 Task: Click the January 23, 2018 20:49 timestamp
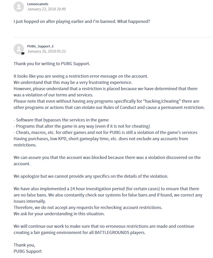(x=46, y=9)
